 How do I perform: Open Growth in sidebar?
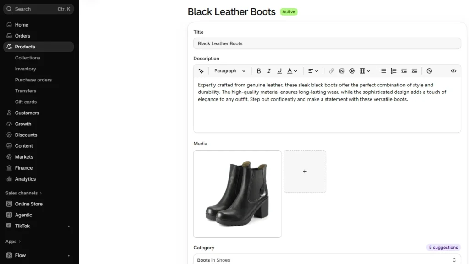38,124
